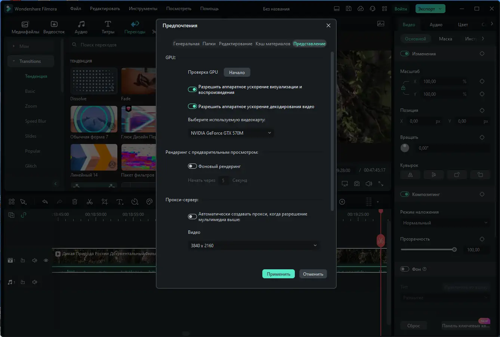Enable automatic proxy creation switch

pyautogui.click(x=192, y=217)
